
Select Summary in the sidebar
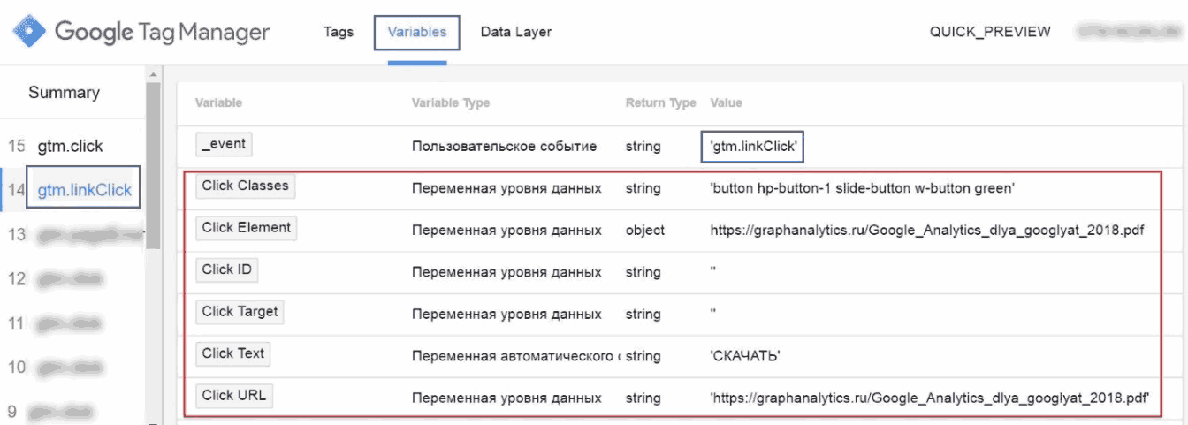[x=64, y=93]
